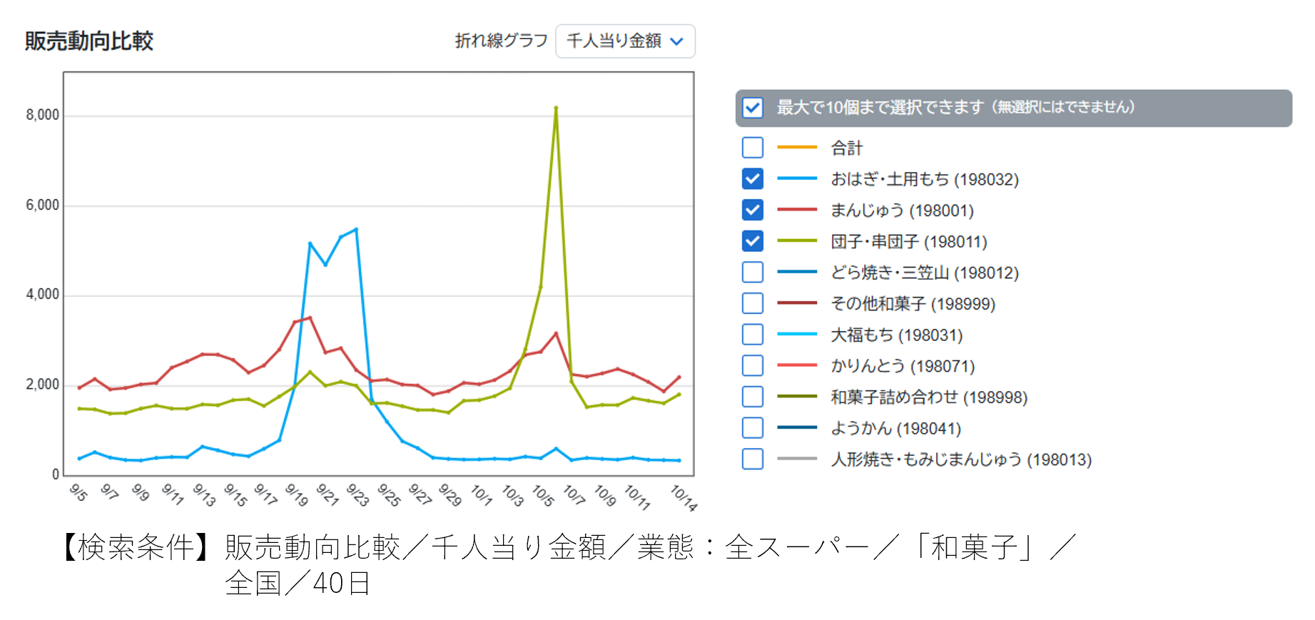Toggle the select-all checkbox in gray header

point(752,108)
